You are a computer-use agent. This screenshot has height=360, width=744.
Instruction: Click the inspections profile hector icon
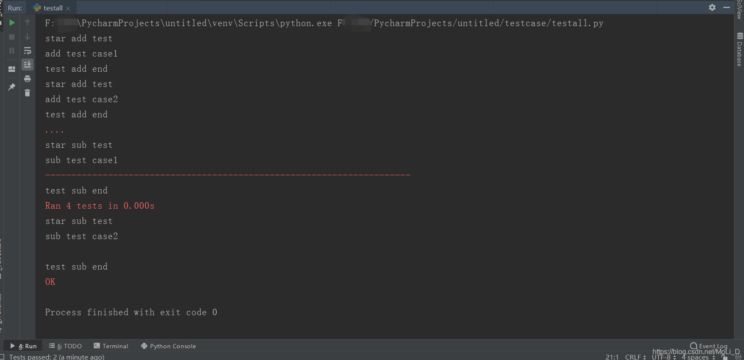pyautogui.click(x=738, y=357)
